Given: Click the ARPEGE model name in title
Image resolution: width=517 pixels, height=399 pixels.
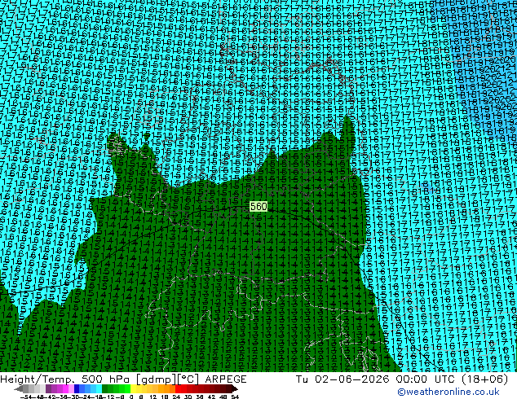Looking at the screenshot, I should (226, 379).
